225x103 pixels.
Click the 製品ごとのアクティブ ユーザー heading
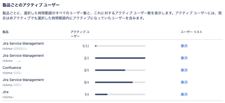click(31, 5)
